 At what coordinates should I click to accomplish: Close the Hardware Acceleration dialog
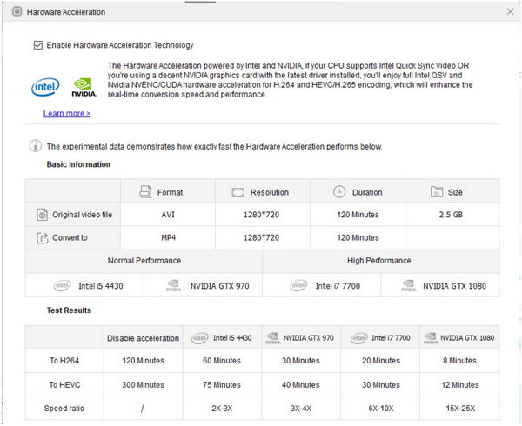point(510,12)
